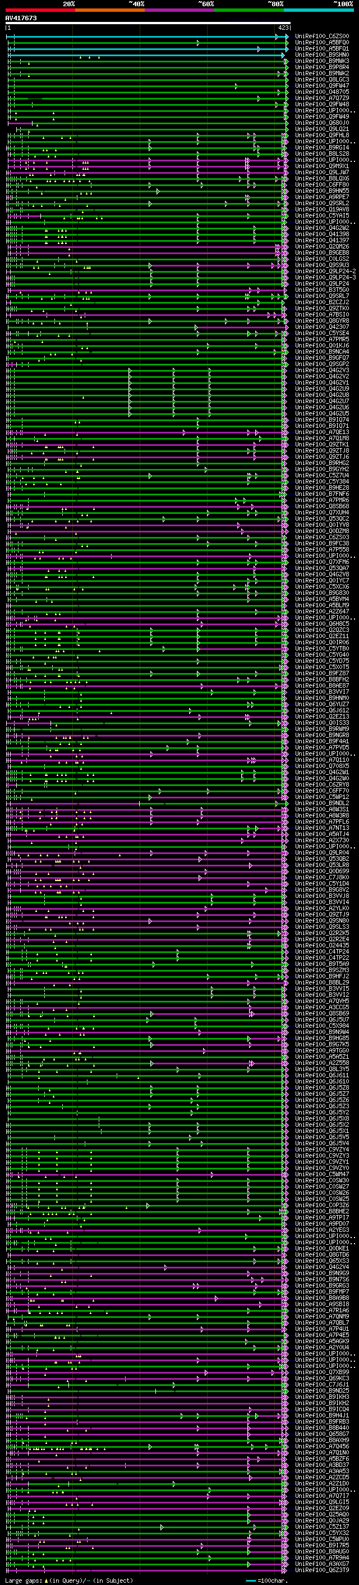Select hit label UniRef100_A7Q456
This screenshot has width=359, height=1585.
pos(322,1447)
